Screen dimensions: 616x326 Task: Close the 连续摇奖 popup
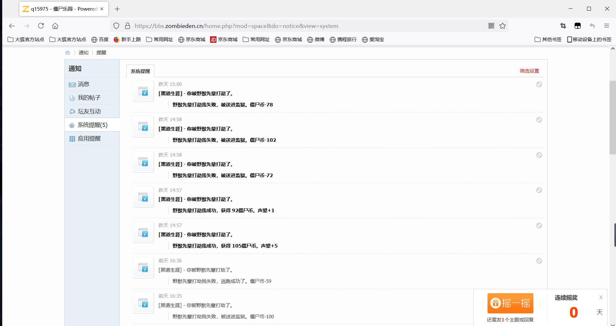601,297
